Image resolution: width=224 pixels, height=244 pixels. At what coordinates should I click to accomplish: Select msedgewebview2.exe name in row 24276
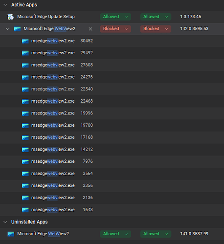click(x=53, y=77)
